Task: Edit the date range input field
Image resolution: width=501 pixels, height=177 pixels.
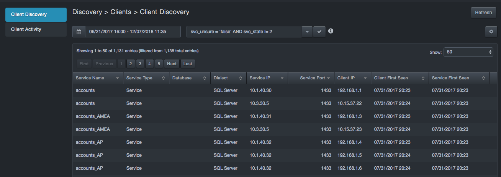Action: (x=133, y=32)
